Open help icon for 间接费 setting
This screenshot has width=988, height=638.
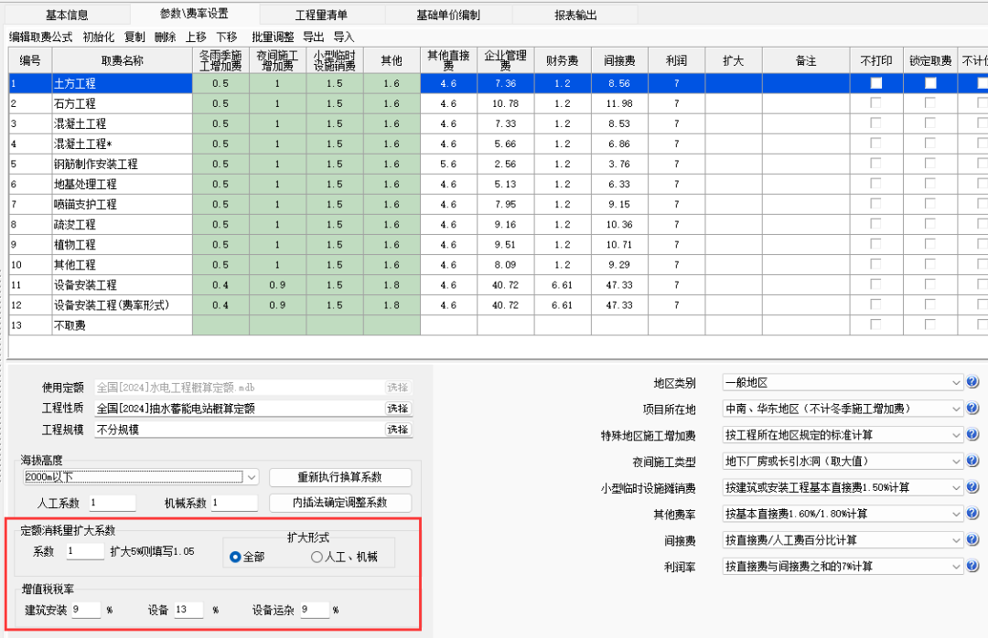(x=972, y=540)
